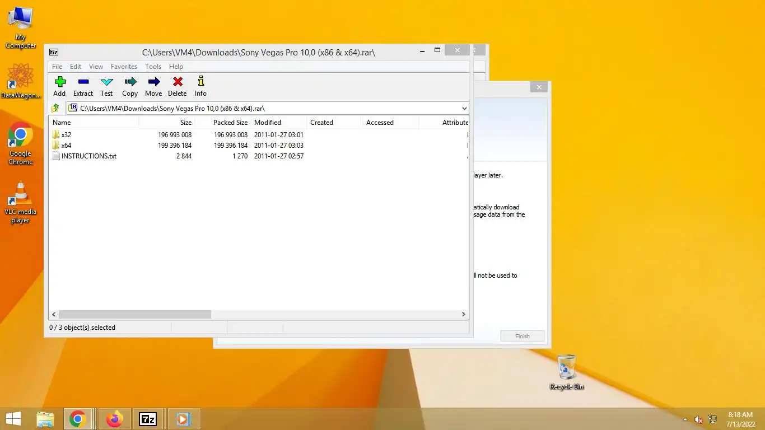Show hidden tray icons arrow
Image resolution: width=765 pixels, height=430 pixels.
(685, 419)
